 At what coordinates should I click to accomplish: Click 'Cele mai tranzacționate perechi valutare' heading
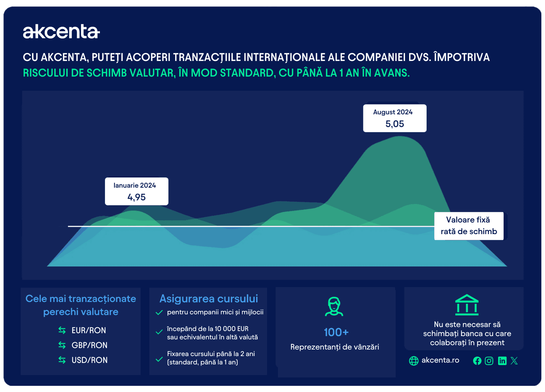point(81,305)
